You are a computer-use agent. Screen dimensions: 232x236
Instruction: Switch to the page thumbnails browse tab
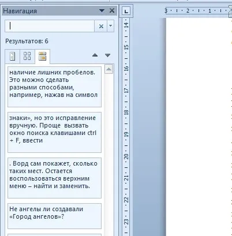pyautogui.click(x=27, y=57)
